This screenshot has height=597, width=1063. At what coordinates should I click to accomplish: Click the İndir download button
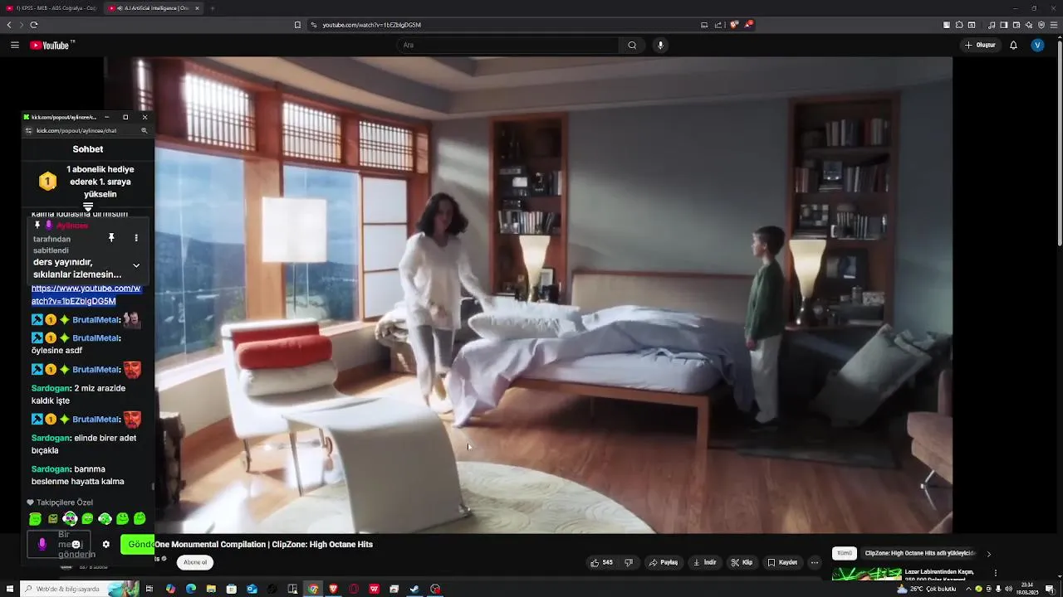coord(705,562)
